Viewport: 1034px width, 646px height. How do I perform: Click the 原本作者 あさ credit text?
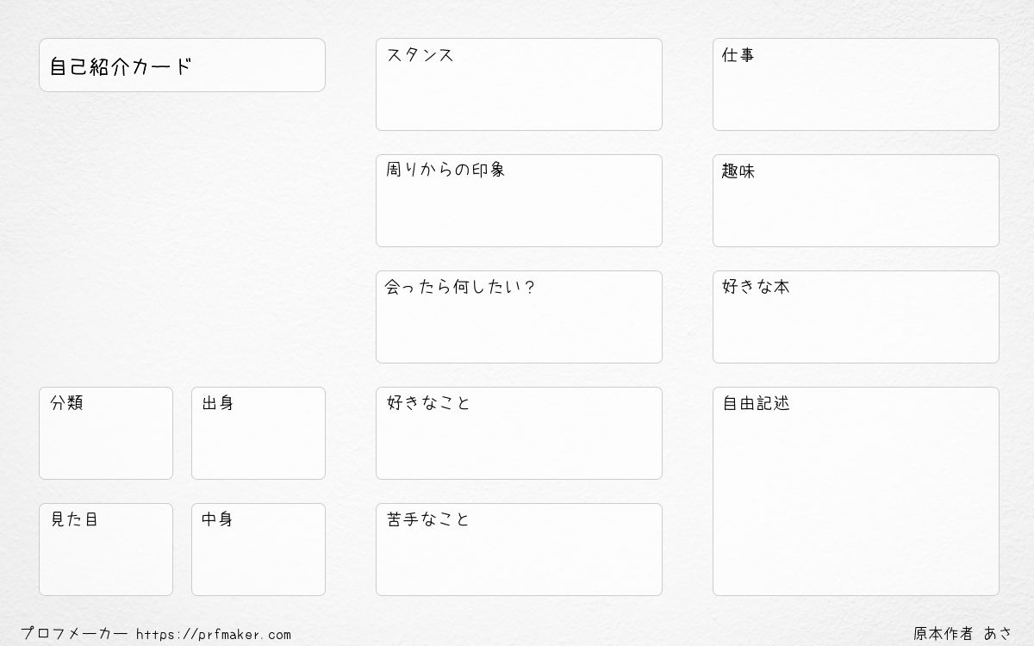[x=963, y=634]
